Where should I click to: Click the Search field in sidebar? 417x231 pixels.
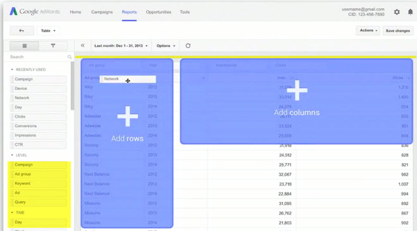click(x=39, y=57)
